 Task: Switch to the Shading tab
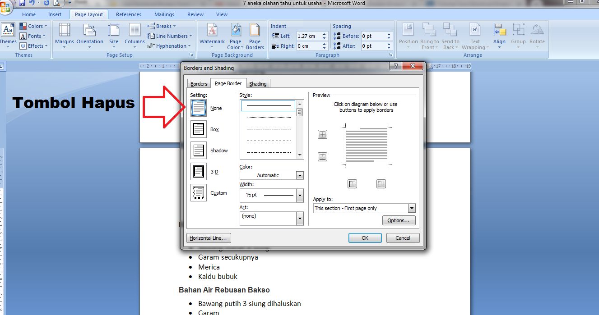[258, 83]
